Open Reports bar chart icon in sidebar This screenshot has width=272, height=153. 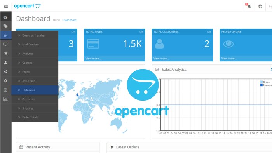(x=5, y=99)
